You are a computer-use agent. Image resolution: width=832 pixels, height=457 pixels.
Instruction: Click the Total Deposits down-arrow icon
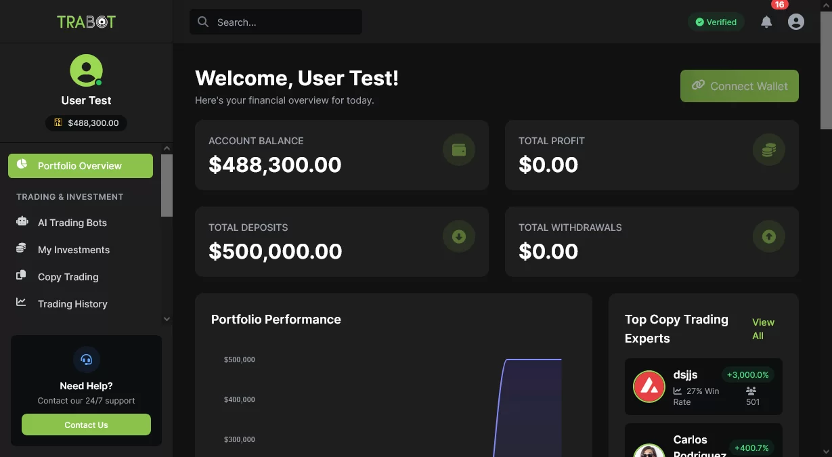point(459,236)
